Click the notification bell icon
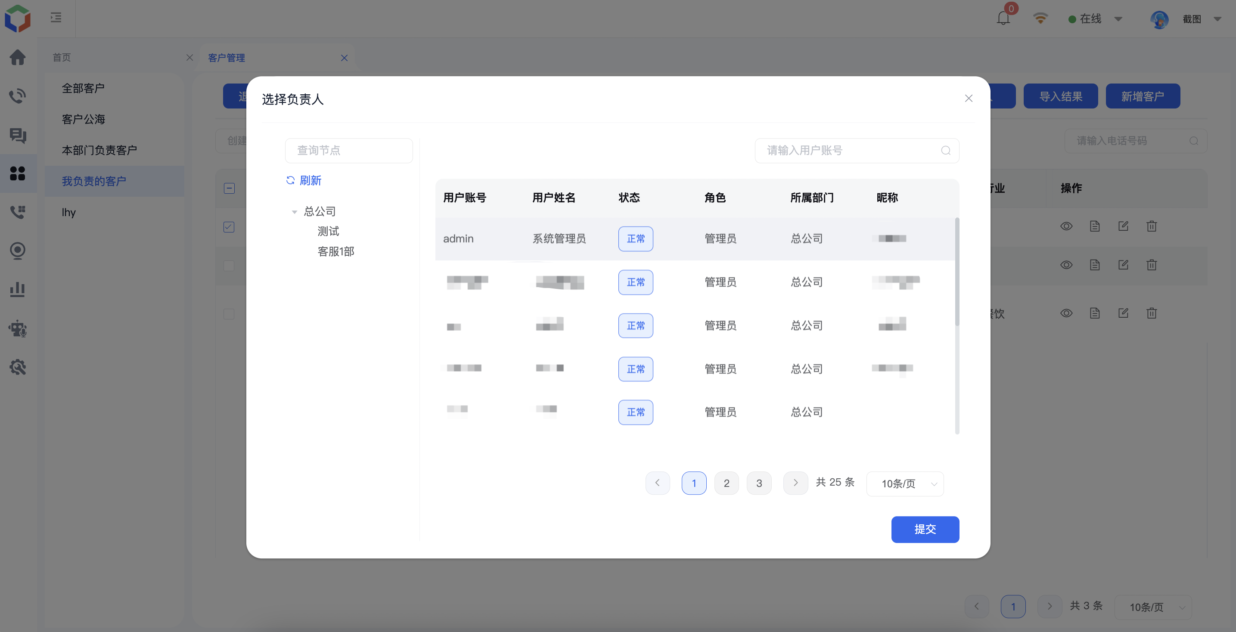1236x632 pixels. 1003,18
